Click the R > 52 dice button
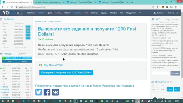This screenshot has height=103, width=183. coord(177,89)
